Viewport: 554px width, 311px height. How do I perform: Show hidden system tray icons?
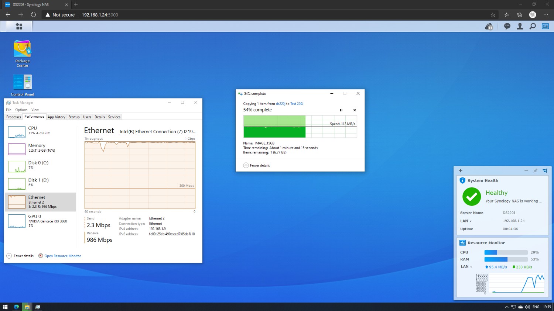506,307
